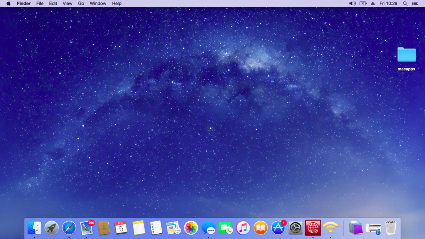Open Mail with 366 unread badge

86,228
